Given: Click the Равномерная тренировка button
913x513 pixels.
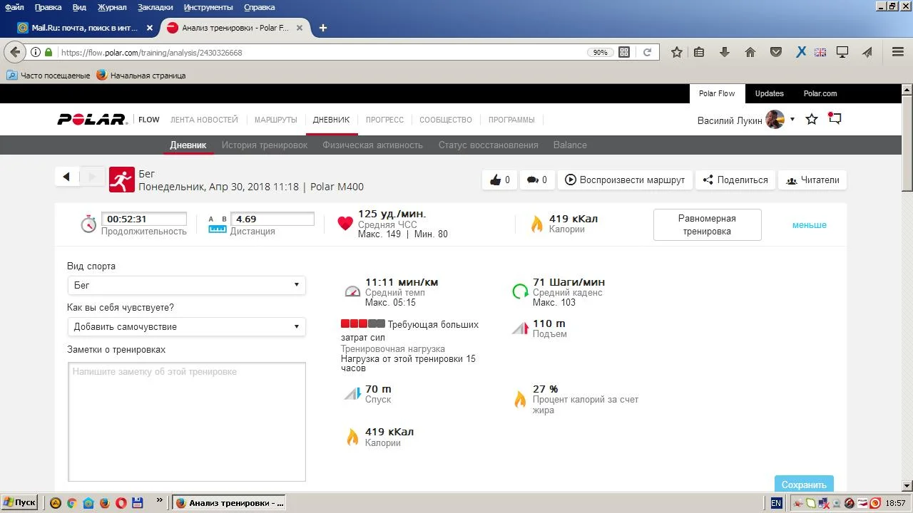Looking at the screenshot, I should (707, 224).
